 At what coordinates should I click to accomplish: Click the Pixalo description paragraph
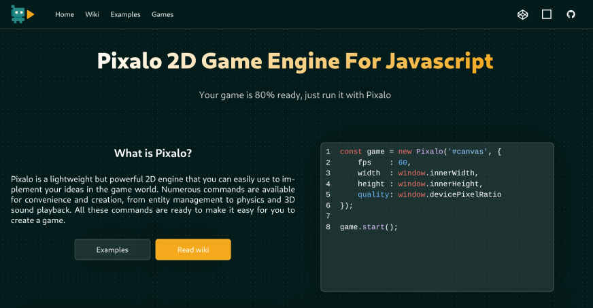point(153,199)
